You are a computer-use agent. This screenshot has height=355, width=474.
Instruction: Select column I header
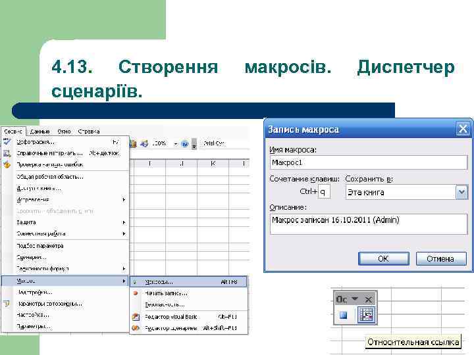point(149,163)
